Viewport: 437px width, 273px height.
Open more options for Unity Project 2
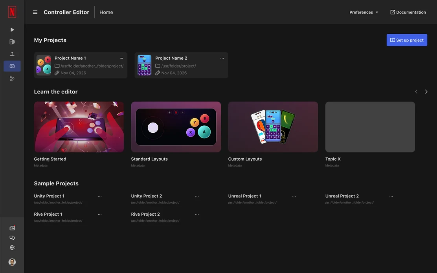[197, 196]
